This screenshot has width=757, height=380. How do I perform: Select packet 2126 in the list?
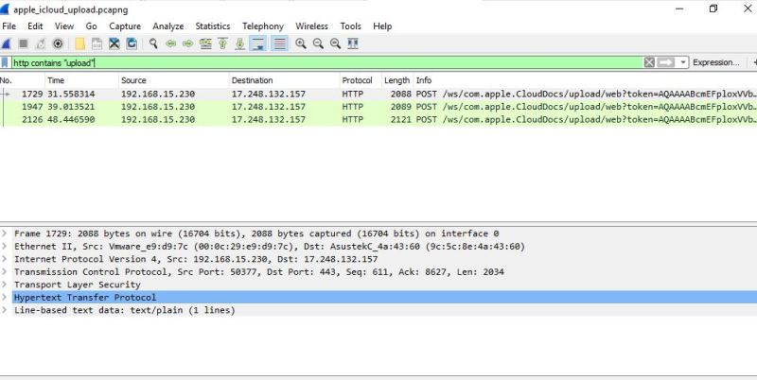pyautogui.click(x=378, y=120)
